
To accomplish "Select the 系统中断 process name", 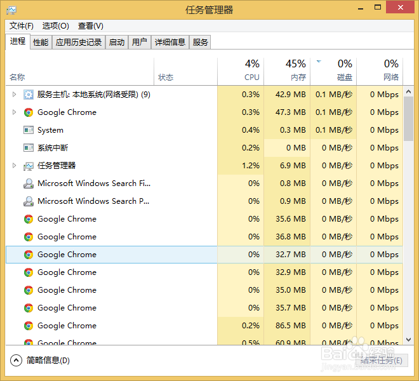I will pyautogui.click(x=53, y=147).
